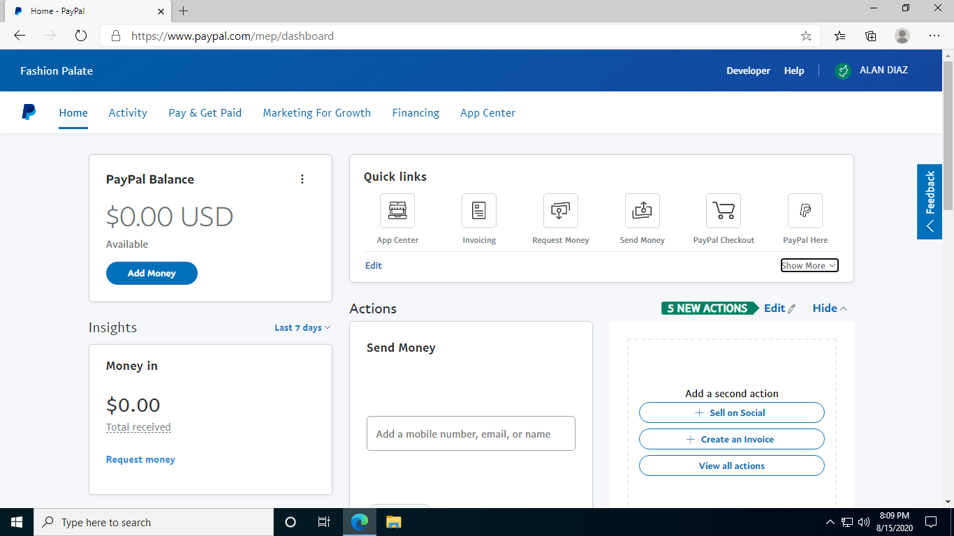The height and width of the screenshot is (536, 954).
Task: Open the Windows Start menu
Action: point(17,522)
